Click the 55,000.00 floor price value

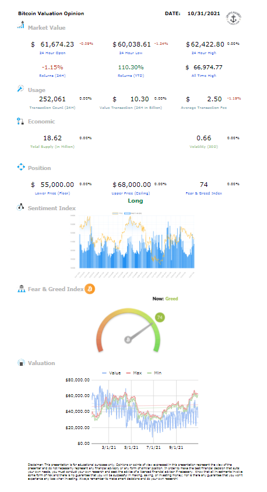click(57, 185)
